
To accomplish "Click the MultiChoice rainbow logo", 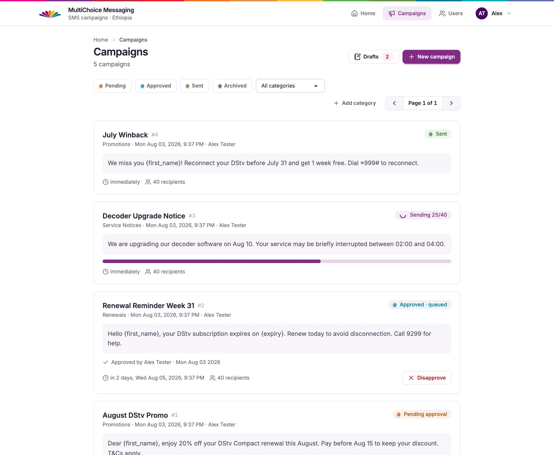I will coord(50,14).
